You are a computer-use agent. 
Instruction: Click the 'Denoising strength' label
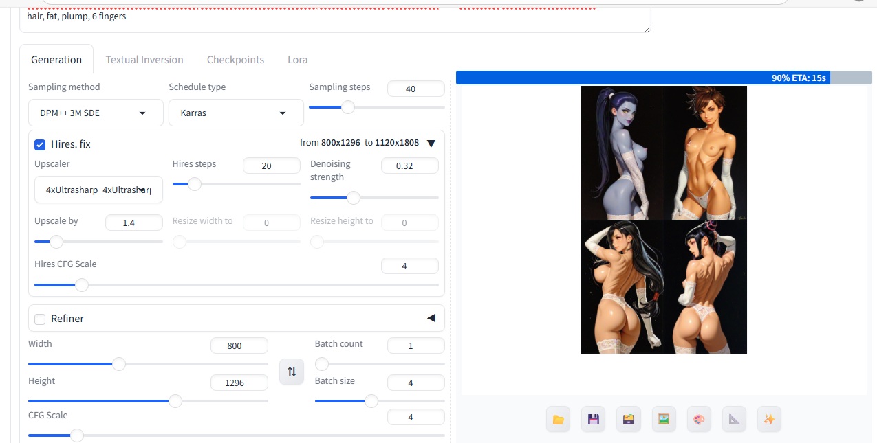(x=330, y=170)
